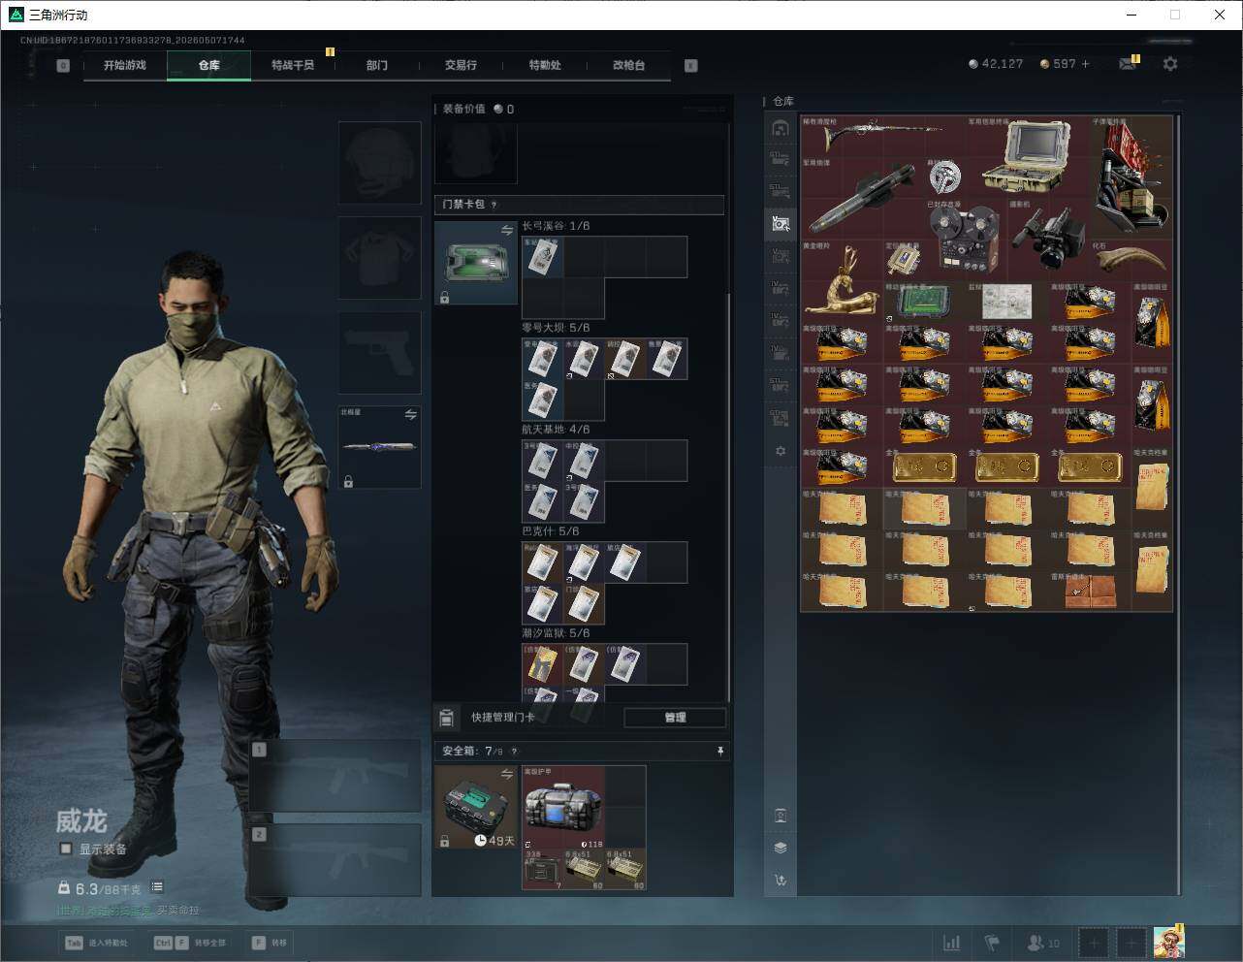The height and width of the screenshot is (962, 1243).
Task: Select the empty shirt-shaped armor slot
Action: click(379, 257)
